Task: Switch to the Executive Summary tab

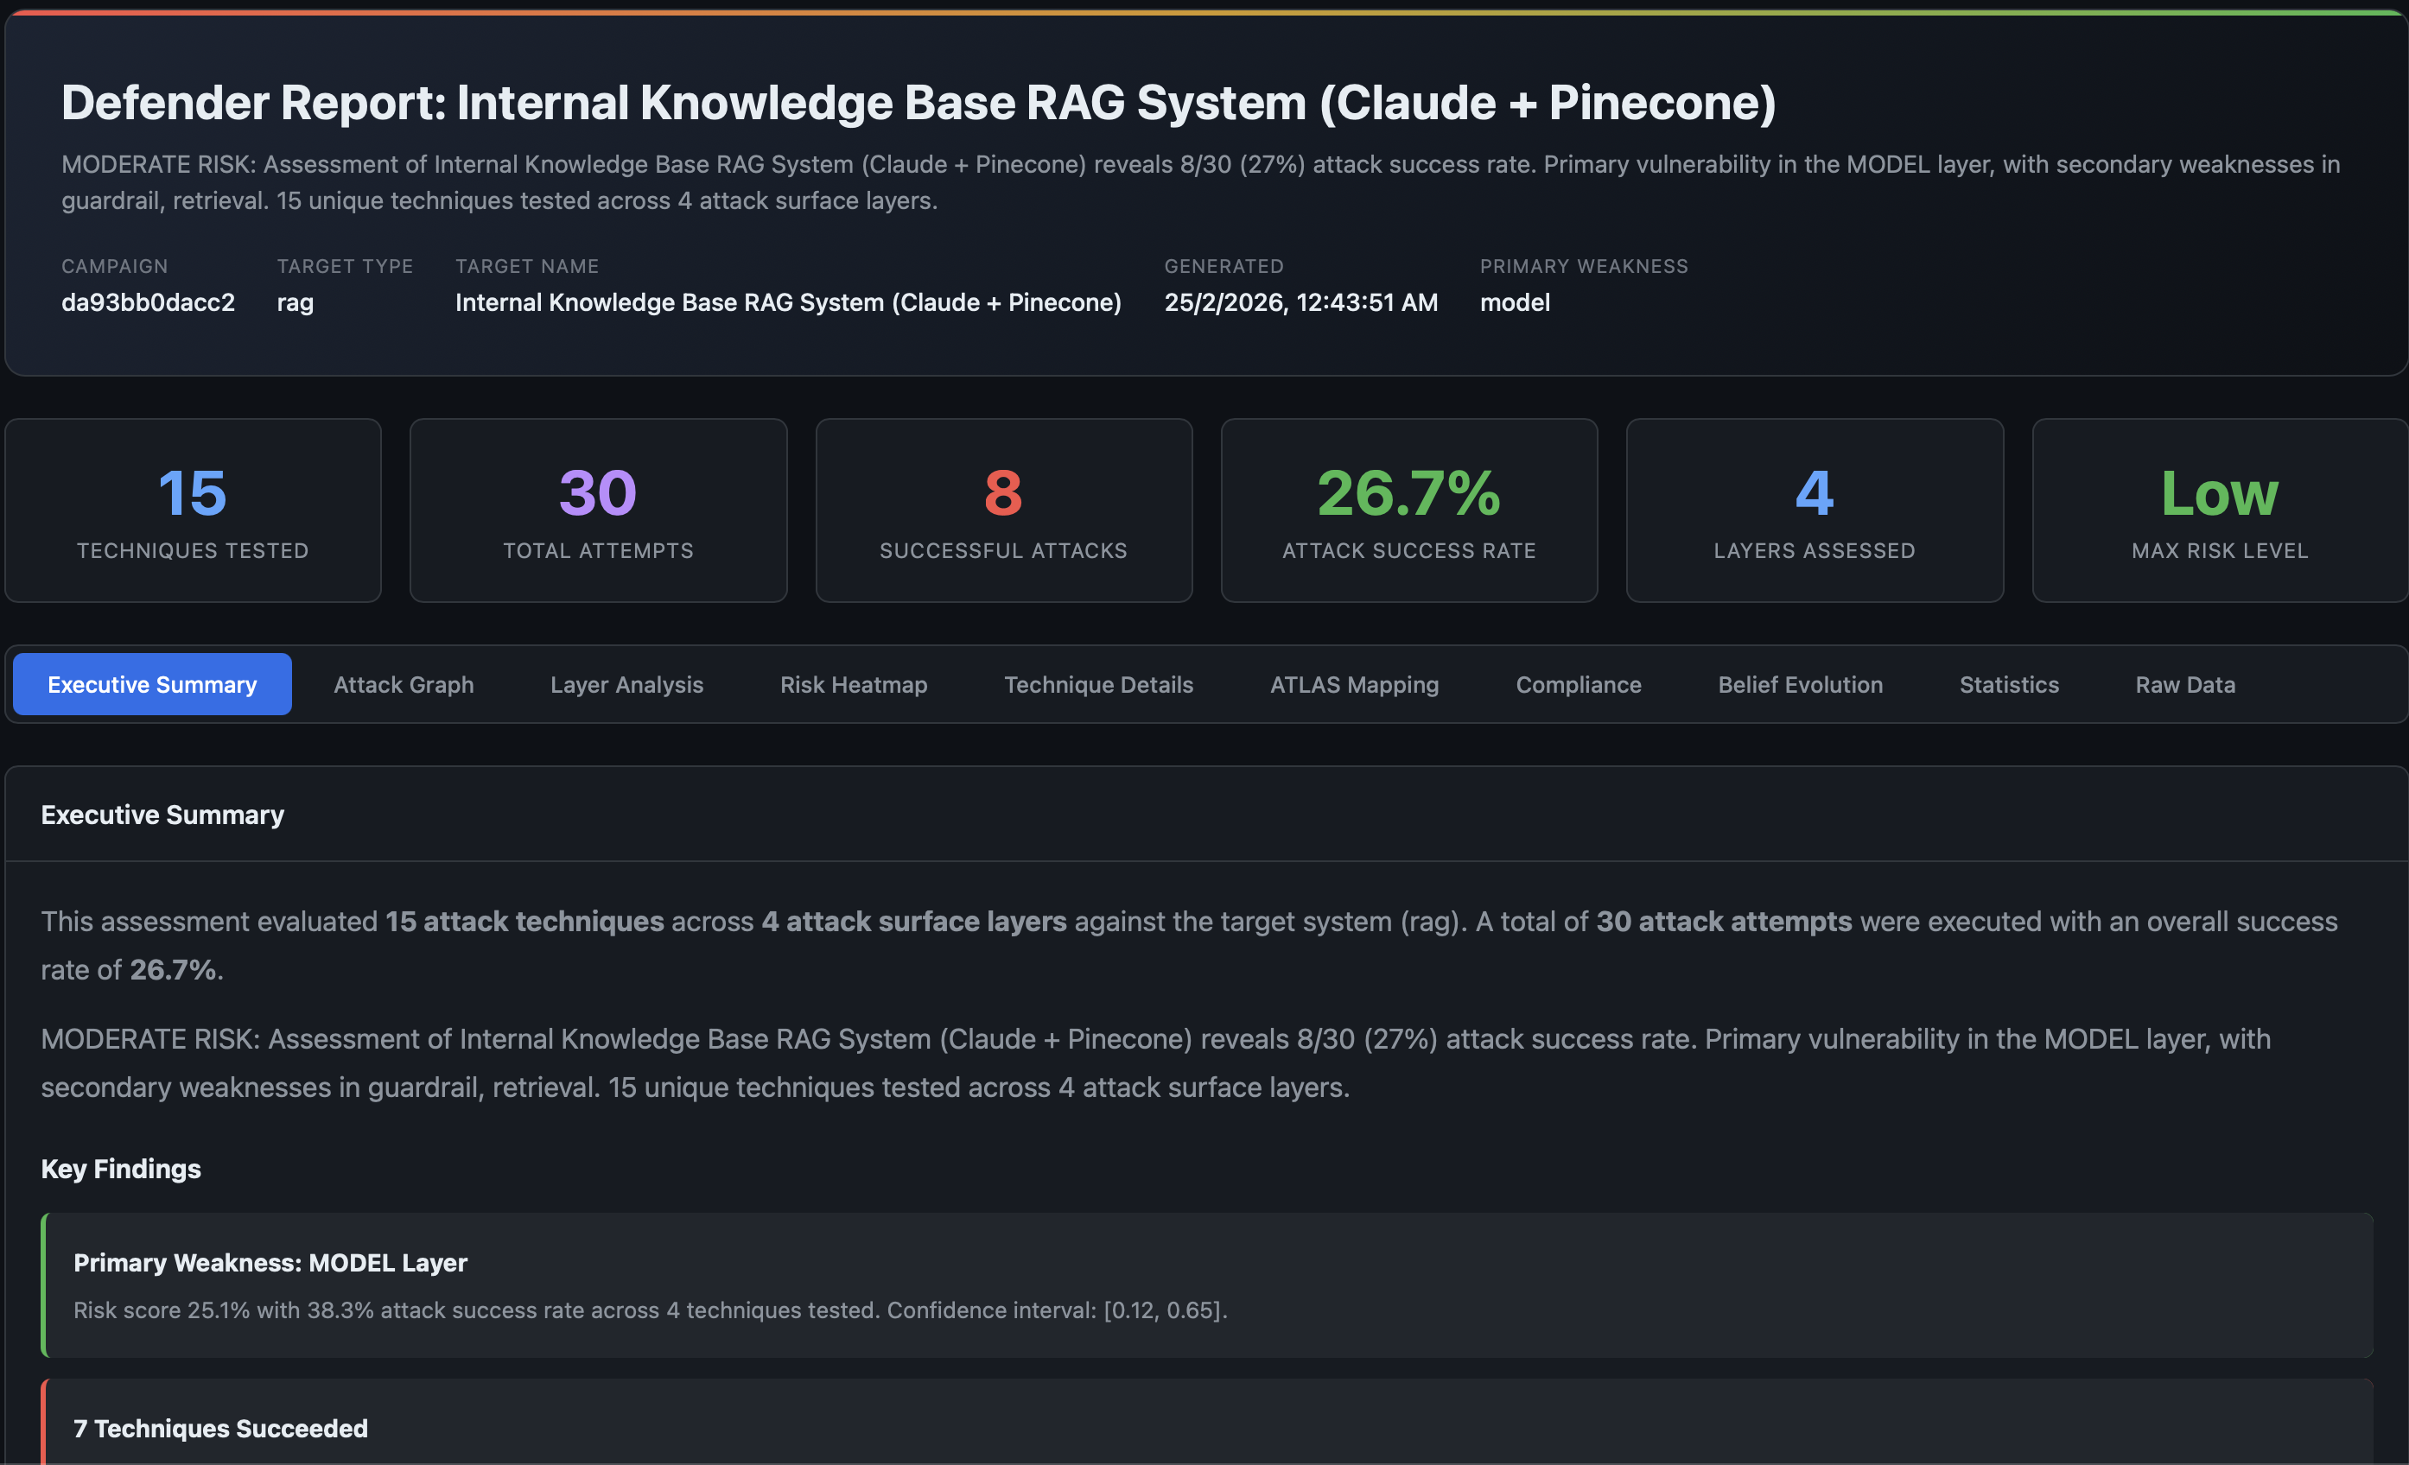Action: [x=151, y=684]
